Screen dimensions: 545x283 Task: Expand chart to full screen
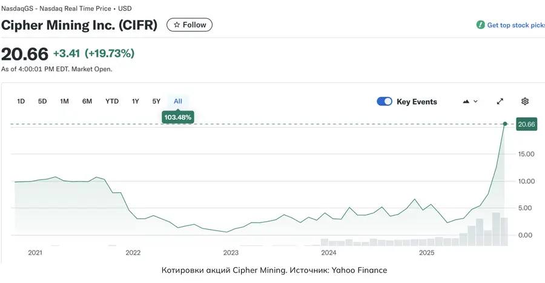(500, 102)
